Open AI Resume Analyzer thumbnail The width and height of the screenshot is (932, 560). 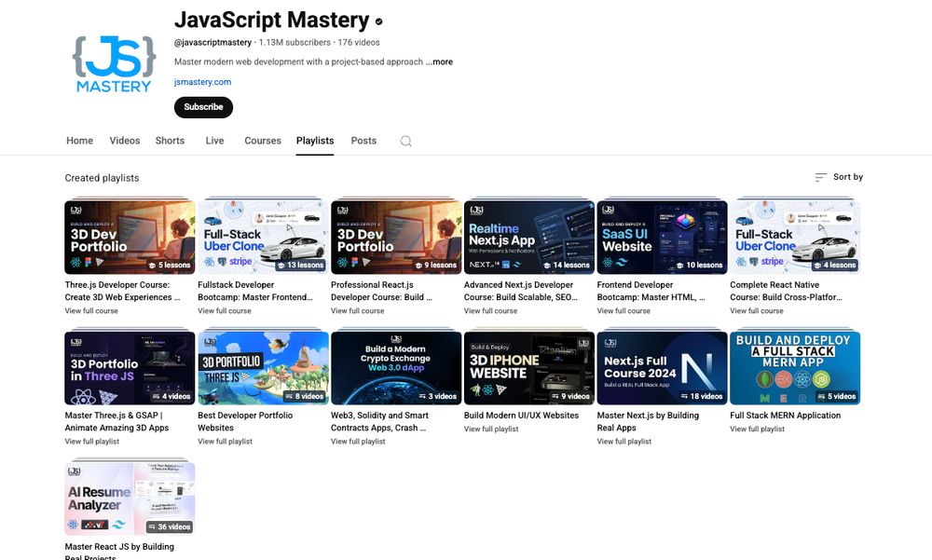(x=130, y=499)
